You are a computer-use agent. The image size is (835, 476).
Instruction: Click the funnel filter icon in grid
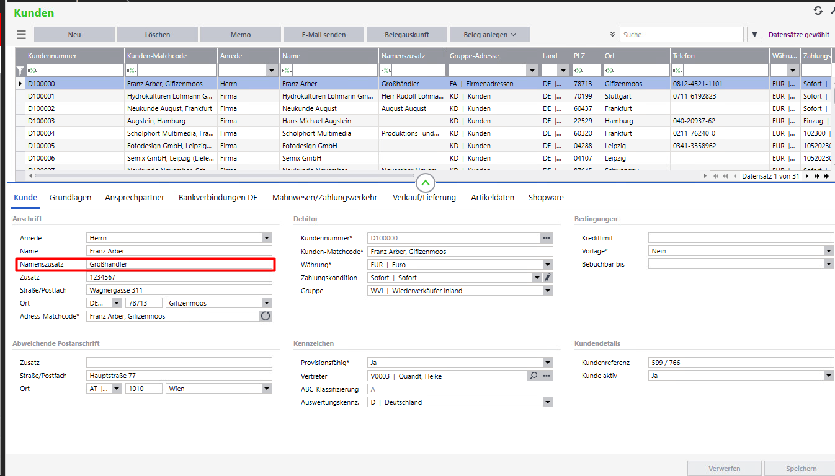click(x=20, y=71)
